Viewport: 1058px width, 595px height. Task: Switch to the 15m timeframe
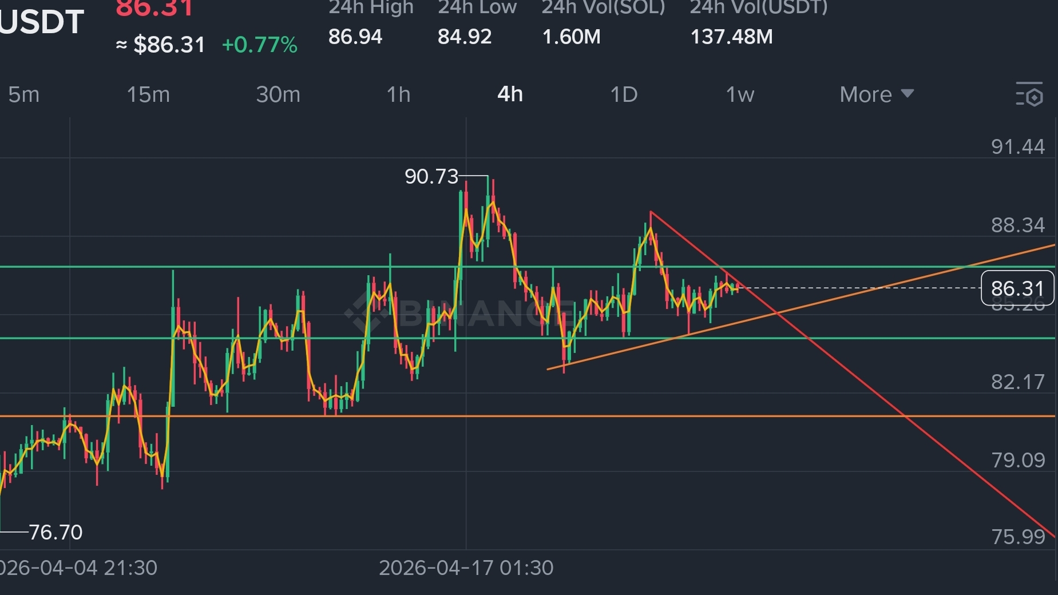pyautogui.click(x=148, y=94)
